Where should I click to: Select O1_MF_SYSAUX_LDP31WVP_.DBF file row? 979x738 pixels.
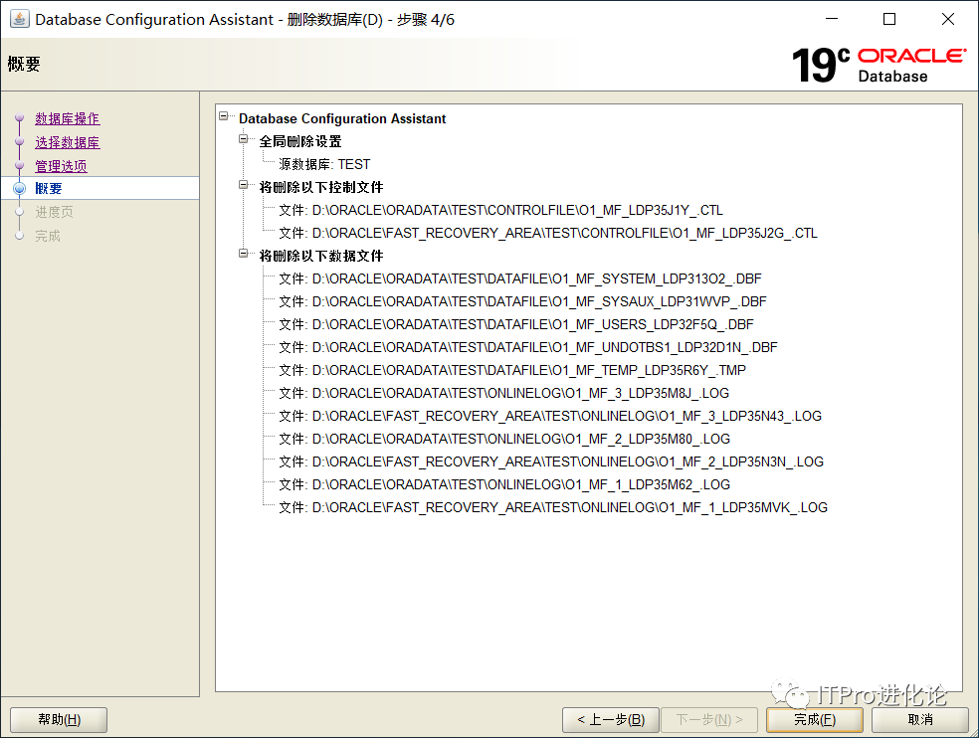(x=522, y=301)
